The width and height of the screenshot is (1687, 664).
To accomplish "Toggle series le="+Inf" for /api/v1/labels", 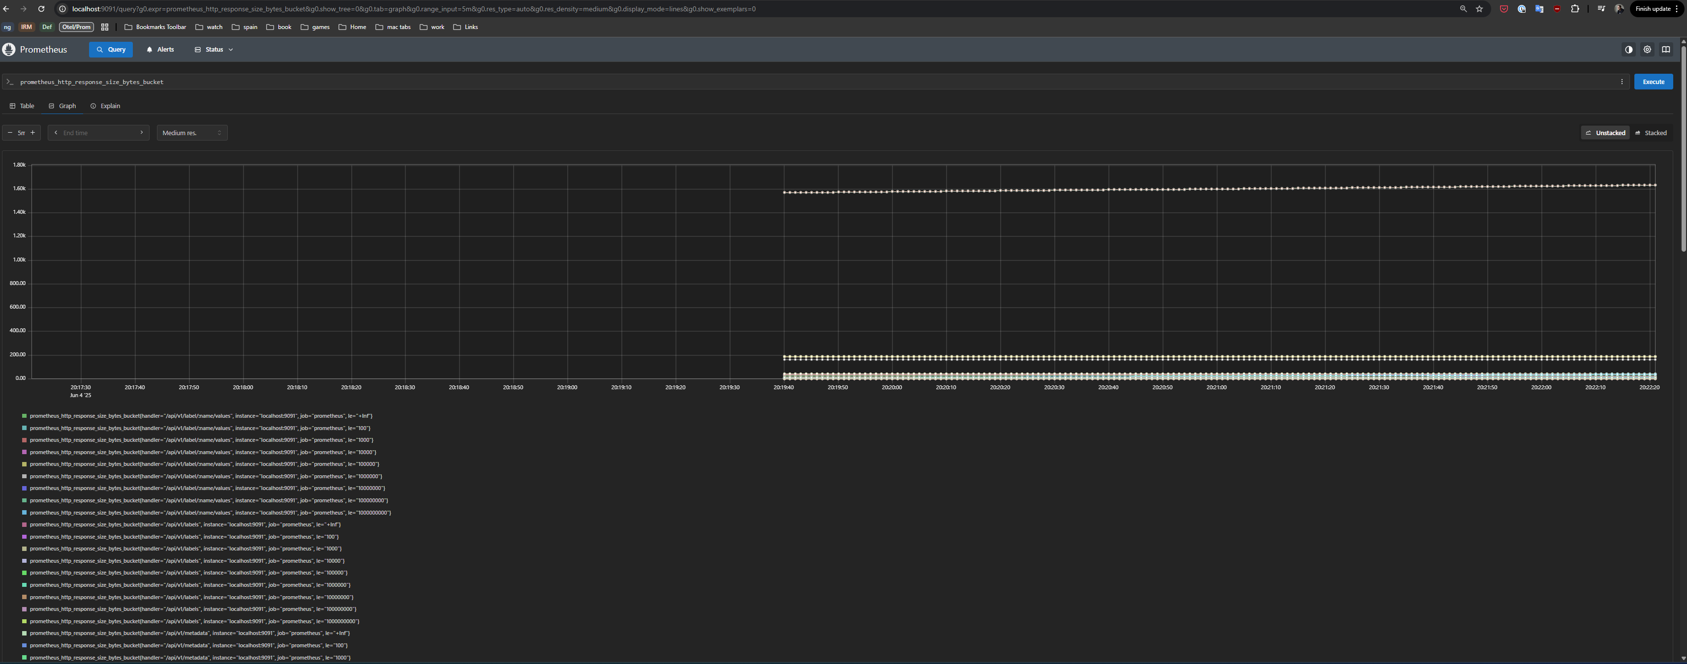I will (x=181, y=524).
